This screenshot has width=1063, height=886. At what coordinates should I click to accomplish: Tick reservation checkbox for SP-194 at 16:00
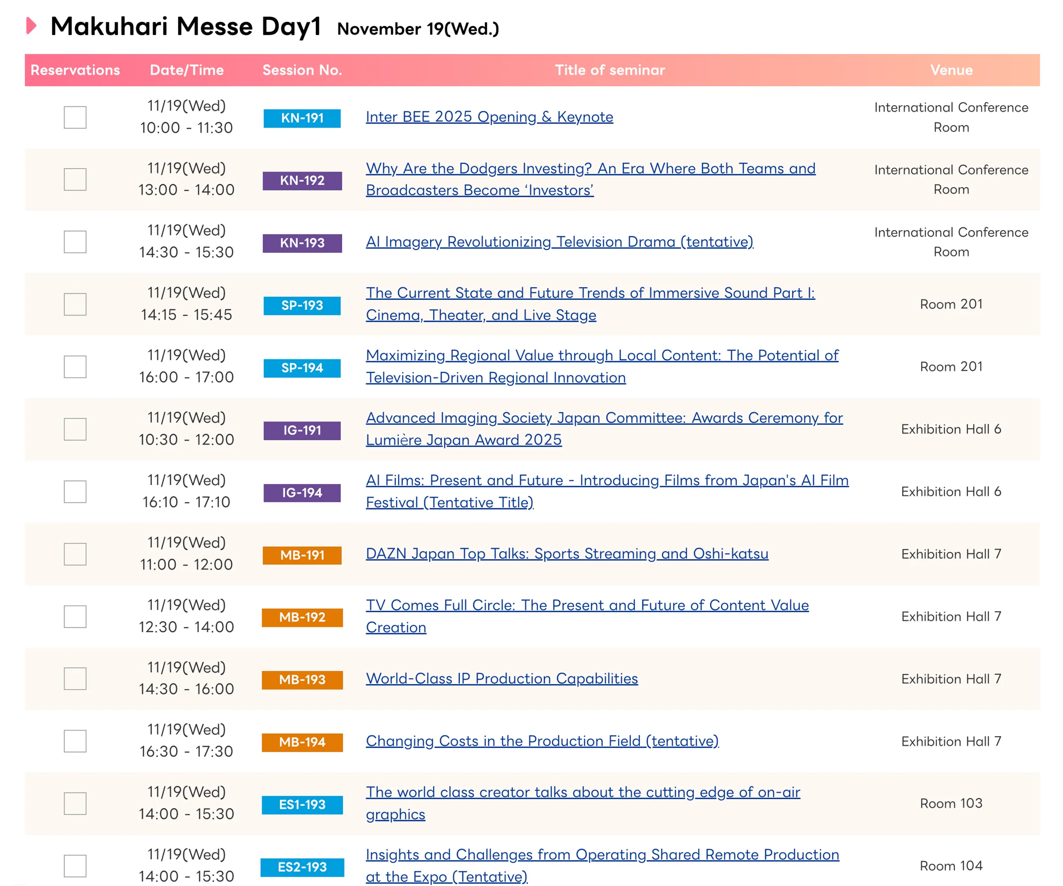tap(75, 366)
